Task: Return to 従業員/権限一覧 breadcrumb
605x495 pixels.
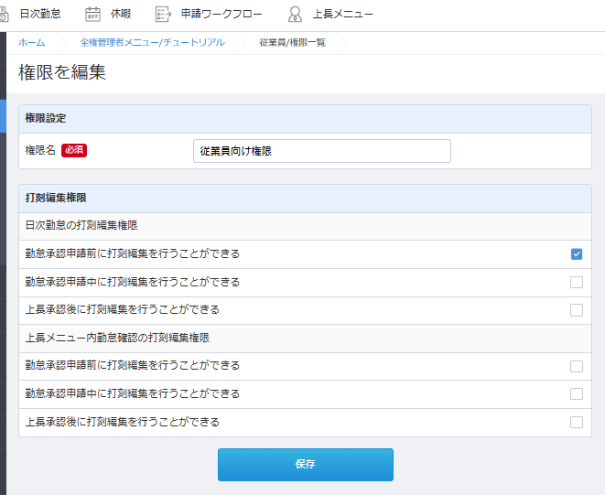Action: (292, 42)
